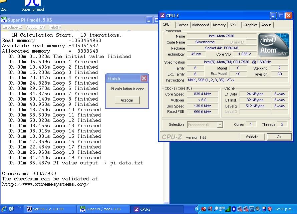297x214 pixels.
Task: Open the Security Center red shield icon
Action: [270, 209]
